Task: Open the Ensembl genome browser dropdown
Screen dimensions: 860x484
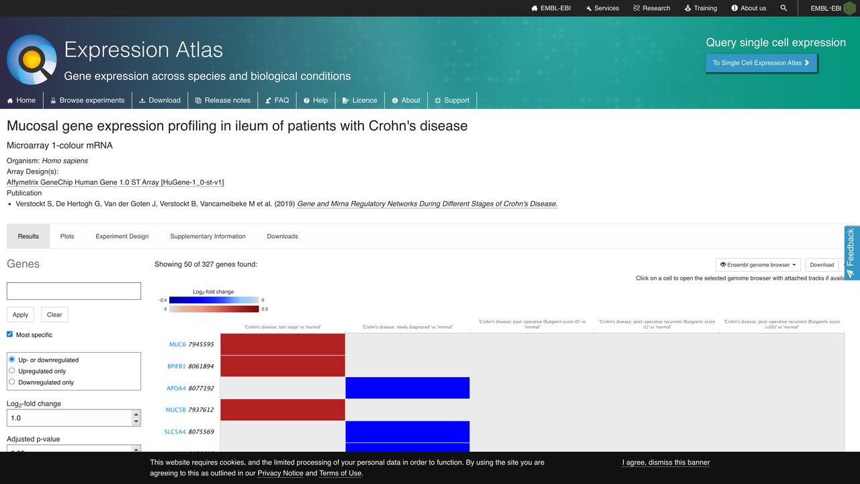Action: pos(759,265)
